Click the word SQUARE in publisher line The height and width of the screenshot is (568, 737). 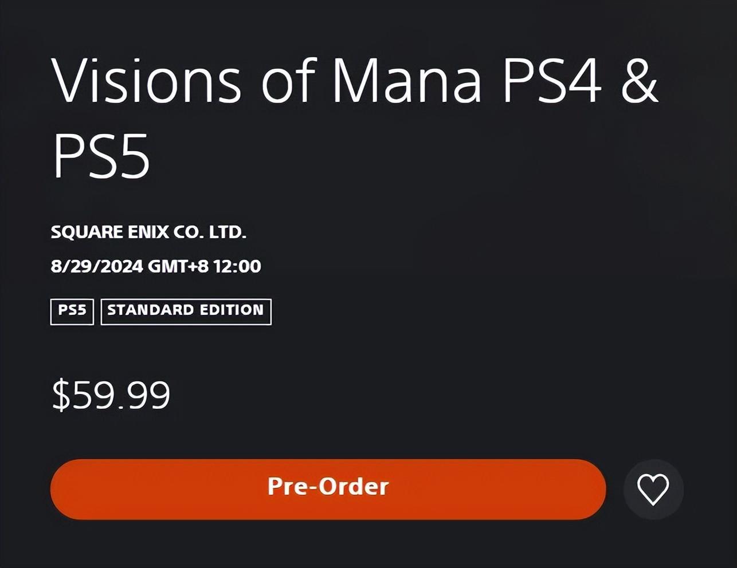pos(87,232)
